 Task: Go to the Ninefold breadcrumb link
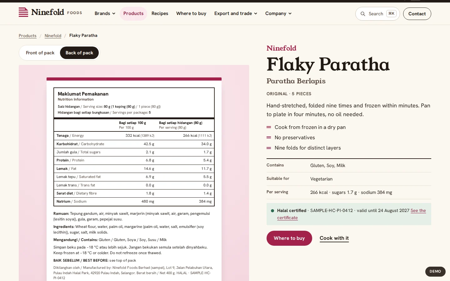click(x=53, y=36)
